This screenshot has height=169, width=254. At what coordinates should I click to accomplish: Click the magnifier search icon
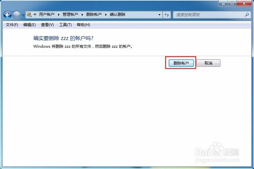pyautogui.click(x=247, y=15)
